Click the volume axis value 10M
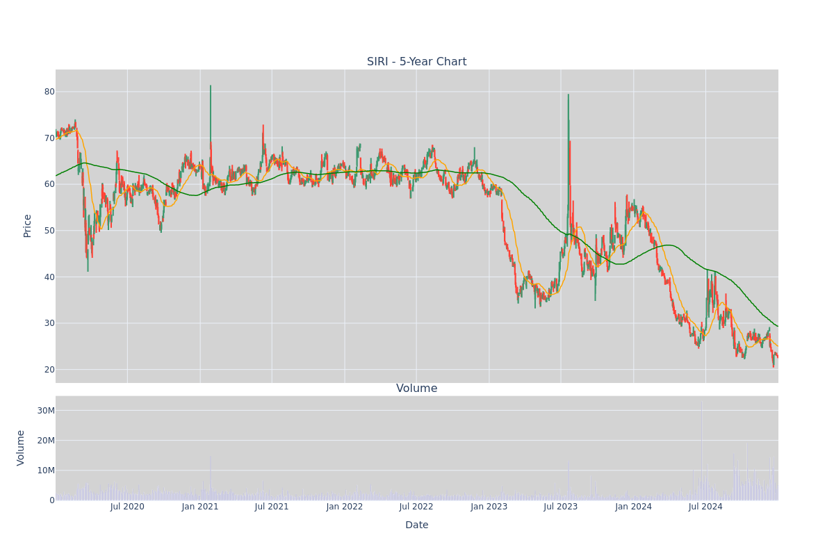Viewport: 834px width, 556px height. tap(46, 471)
